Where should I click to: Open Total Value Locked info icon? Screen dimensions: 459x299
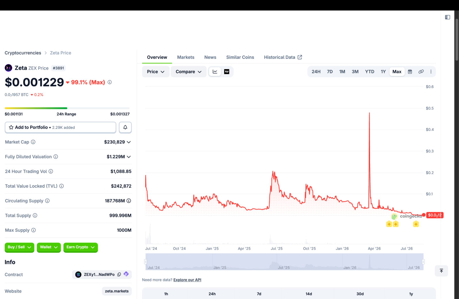(x=61, y=186)
